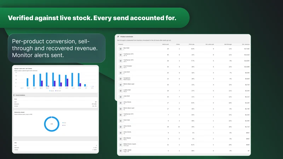Click the Trail Runner GTX UK 10 alerts sent value
This screenshot has width=283, height=159.
click(x=168, y=55)
